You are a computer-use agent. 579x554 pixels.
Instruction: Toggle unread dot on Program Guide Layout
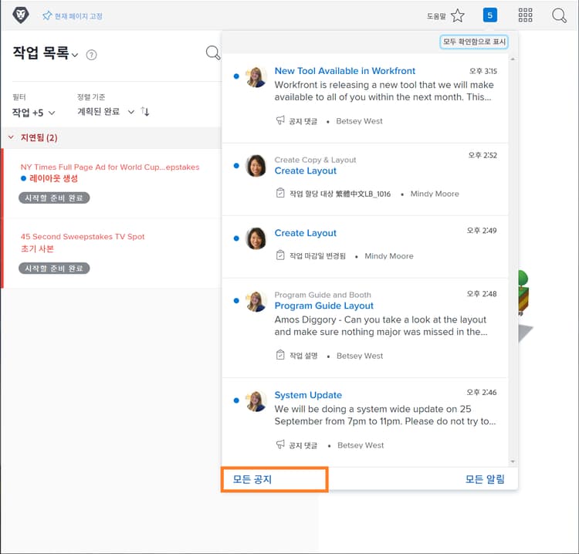coord(236,301)
